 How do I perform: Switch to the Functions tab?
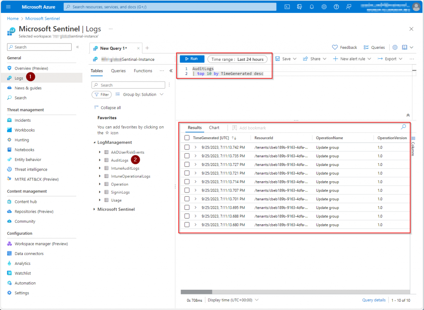pos(143,71)
